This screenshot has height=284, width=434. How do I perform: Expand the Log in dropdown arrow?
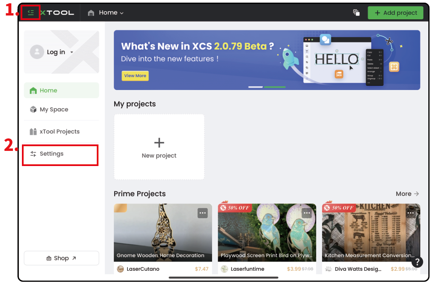tap(72, 53)
